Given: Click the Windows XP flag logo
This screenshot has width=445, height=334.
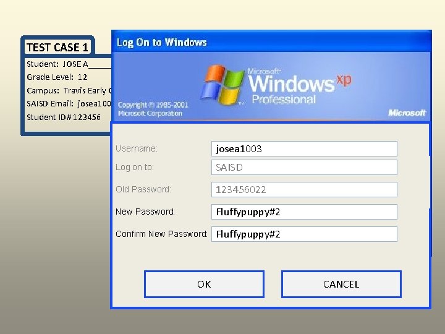Looking at the screenshot, I should [222, 84].
